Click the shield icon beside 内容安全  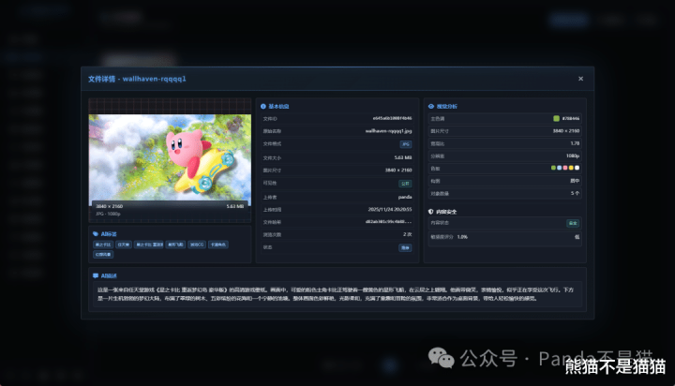[x=431, y=212]
